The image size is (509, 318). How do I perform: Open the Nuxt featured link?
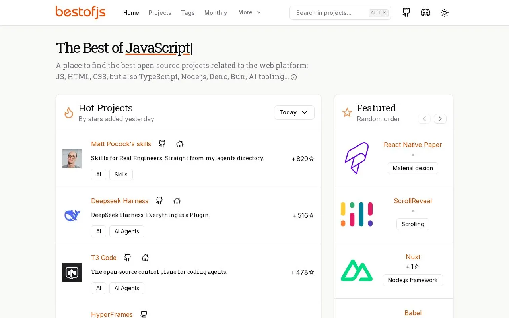click(413, 257)
